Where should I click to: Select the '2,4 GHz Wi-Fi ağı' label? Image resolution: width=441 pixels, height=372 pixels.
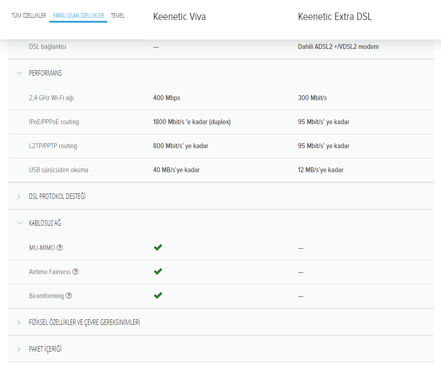tap(51, 98)
